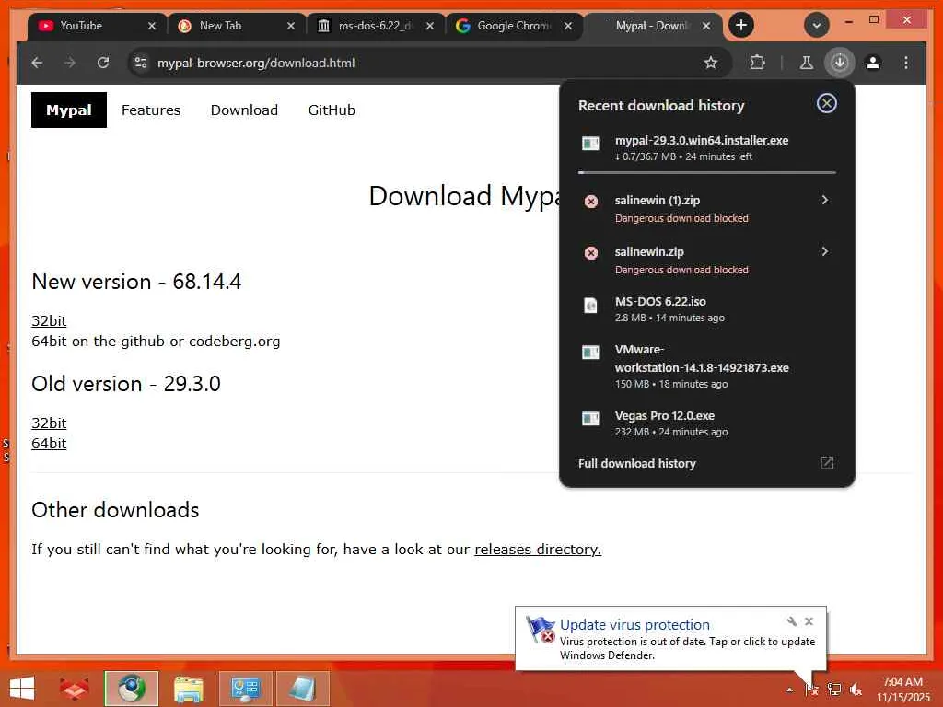
Task: Click Update virus protection notification title
Action: 634,625
